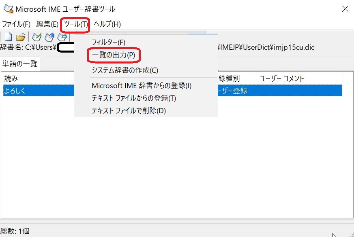Open the ファイル(F) menu
Screen dimensions: 354x237
click(16, 24)
